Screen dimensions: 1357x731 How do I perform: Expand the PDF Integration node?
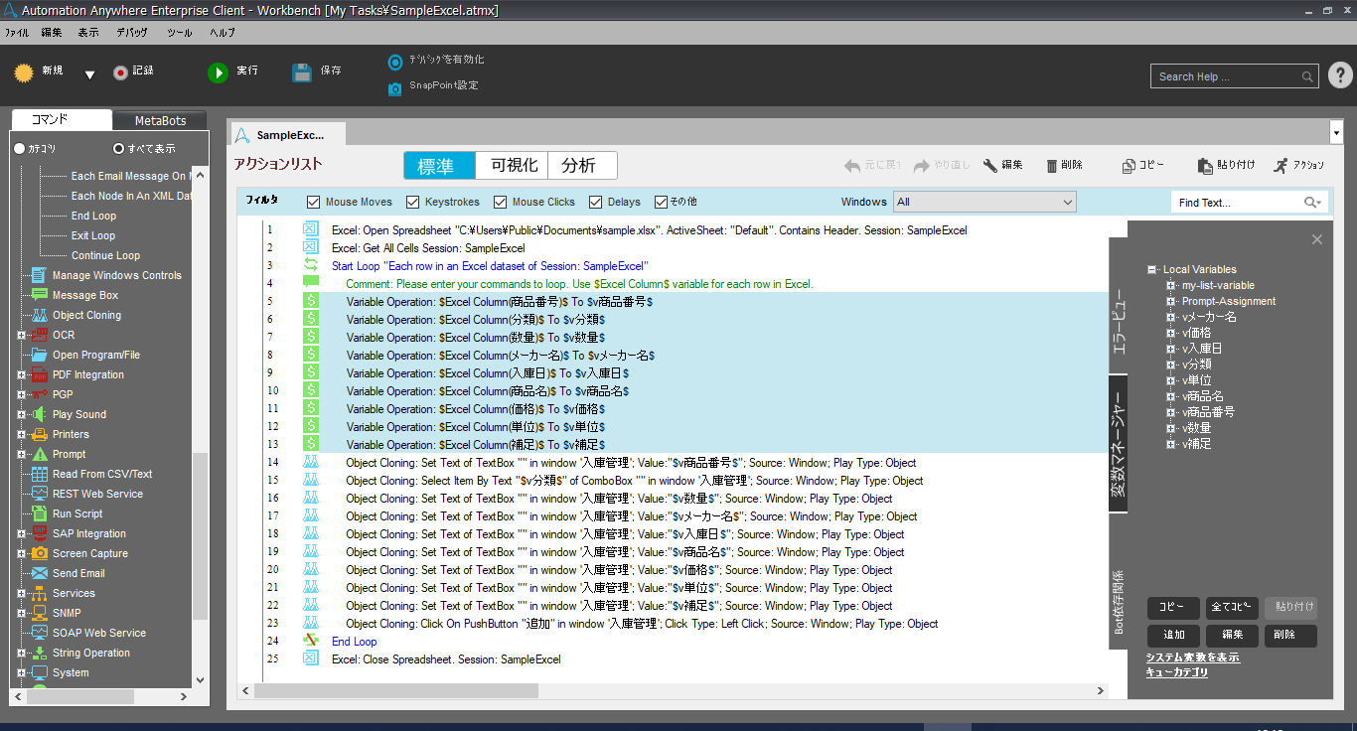[x=21, y=374]
